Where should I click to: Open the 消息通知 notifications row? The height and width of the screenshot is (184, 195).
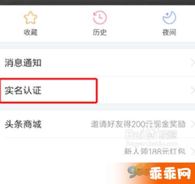(97, 63)
